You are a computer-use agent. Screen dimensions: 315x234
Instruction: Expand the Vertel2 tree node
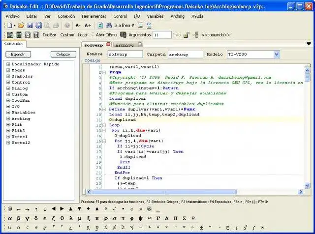coord(8,143)
